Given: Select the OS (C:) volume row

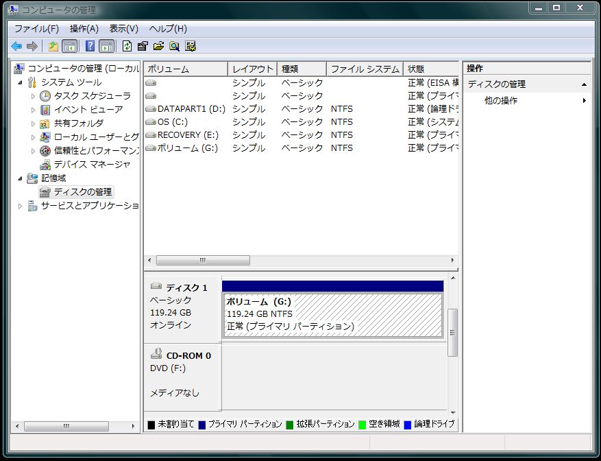Looking at the screenshot, I should [x=172, y=122].
